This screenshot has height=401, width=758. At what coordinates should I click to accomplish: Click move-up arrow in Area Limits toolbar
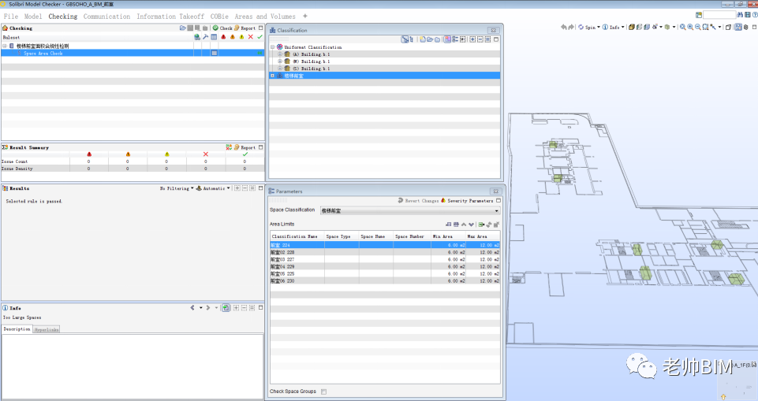(464, 225)
